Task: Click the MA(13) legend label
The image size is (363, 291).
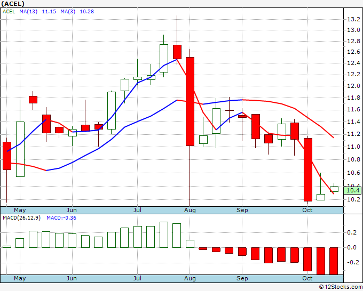Action: click(x=28, y=11)
